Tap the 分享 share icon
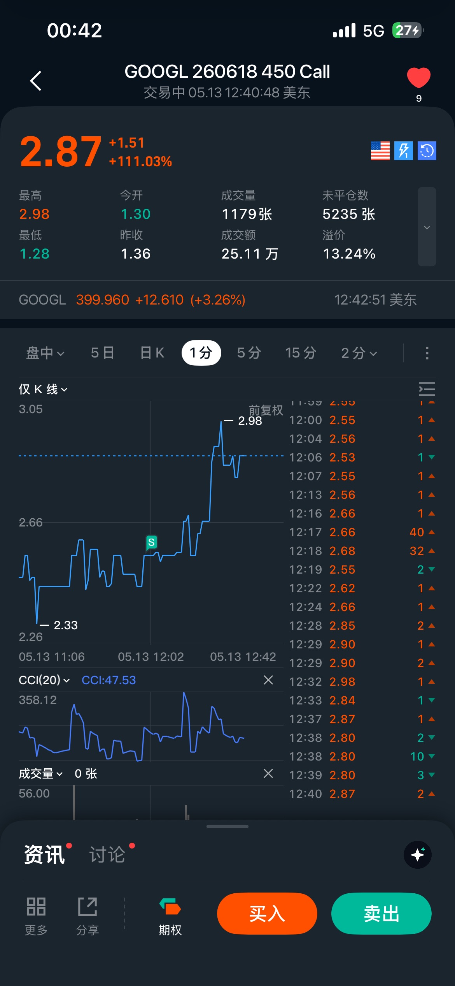Image resolution: width=455 pixels, height=986 pixels. (87, 916)
